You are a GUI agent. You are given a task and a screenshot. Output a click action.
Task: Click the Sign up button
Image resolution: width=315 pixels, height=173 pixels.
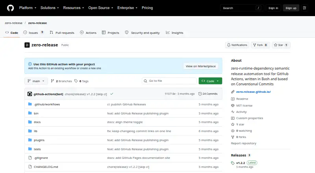pos(291,8)
